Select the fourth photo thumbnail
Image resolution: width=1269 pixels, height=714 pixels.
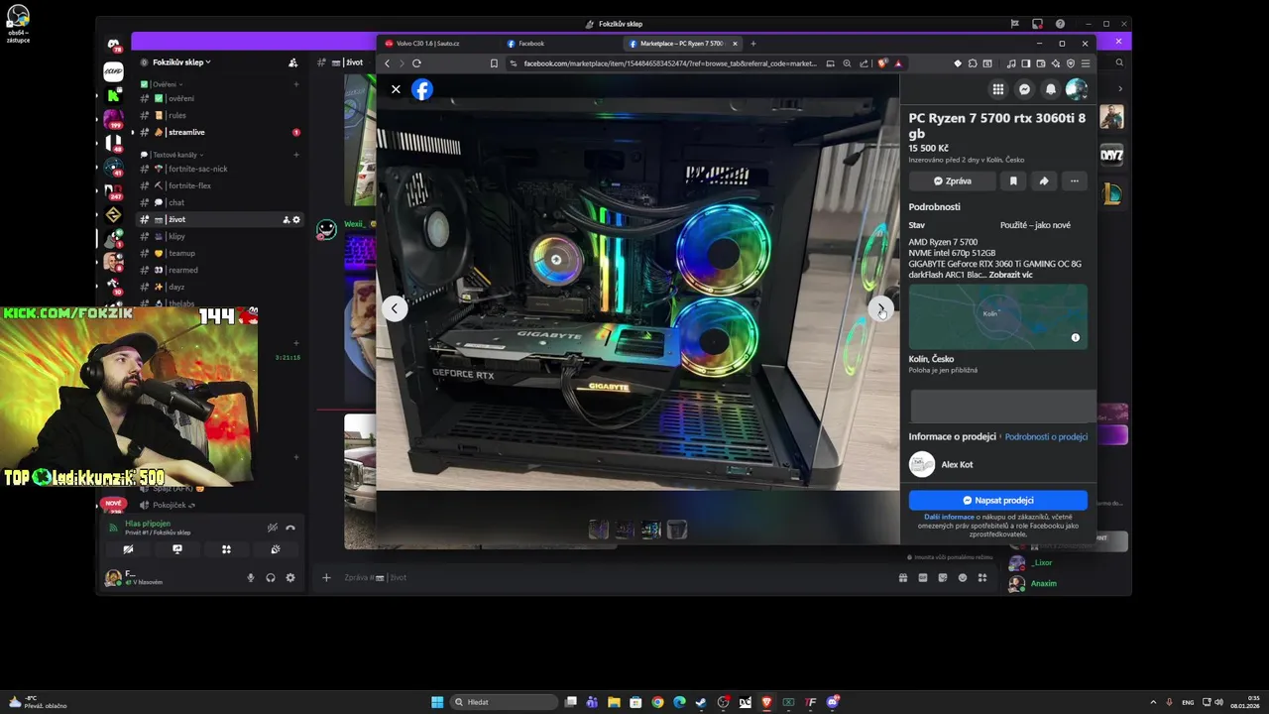pos(676,530)
